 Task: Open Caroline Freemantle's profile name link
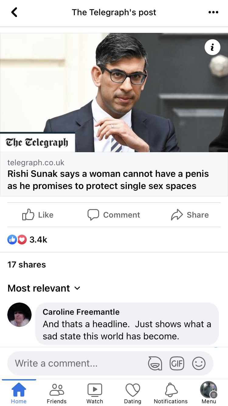81,312
